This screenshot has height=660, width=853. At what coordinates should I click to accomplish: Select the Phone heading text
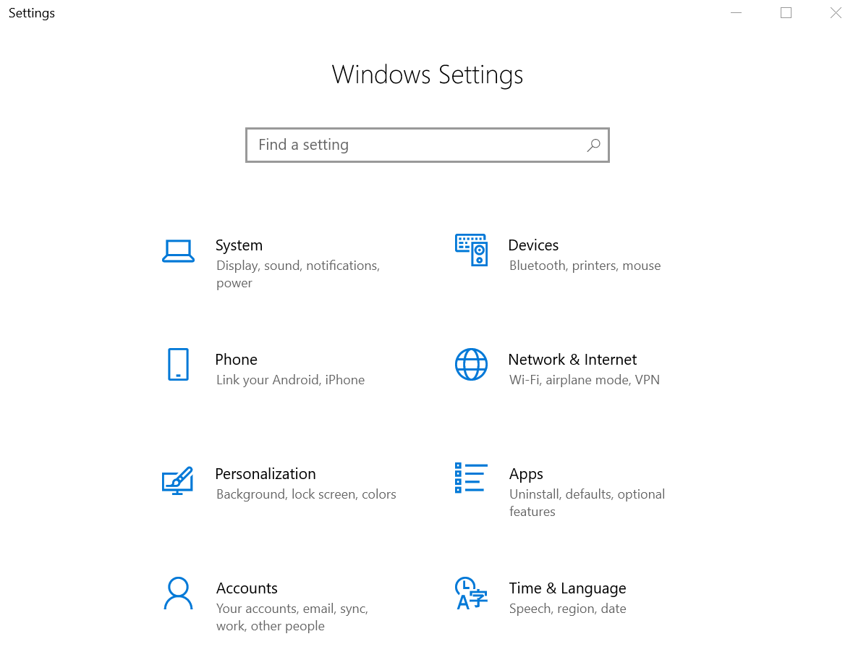(236, 360)
